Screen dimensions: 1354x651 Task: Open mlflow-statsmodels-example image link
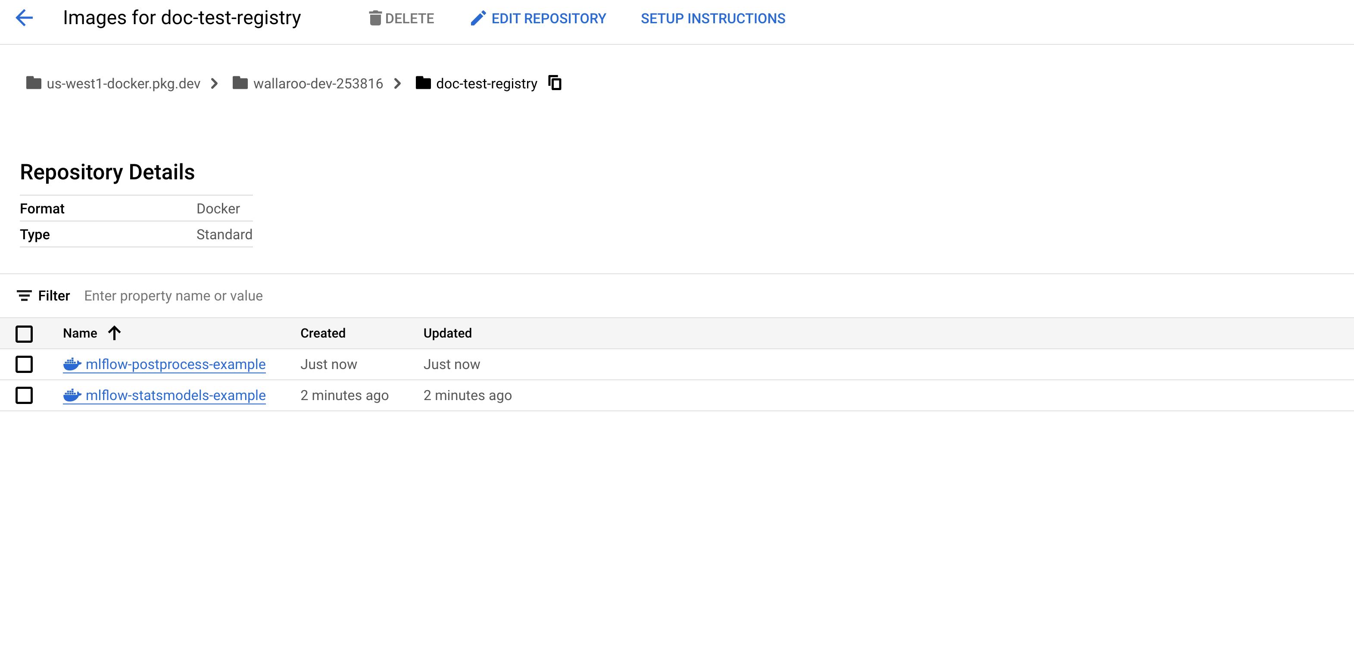point(175,395)
